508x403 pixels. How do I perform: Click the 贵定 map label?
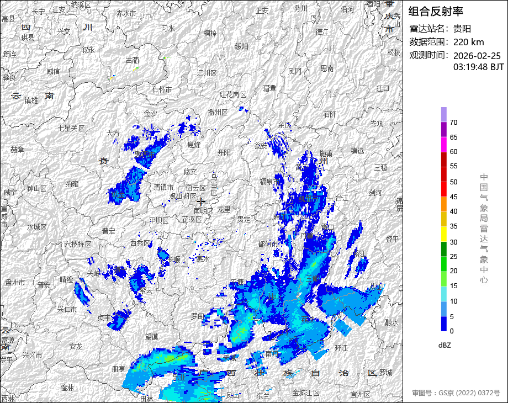click(244, 219)
